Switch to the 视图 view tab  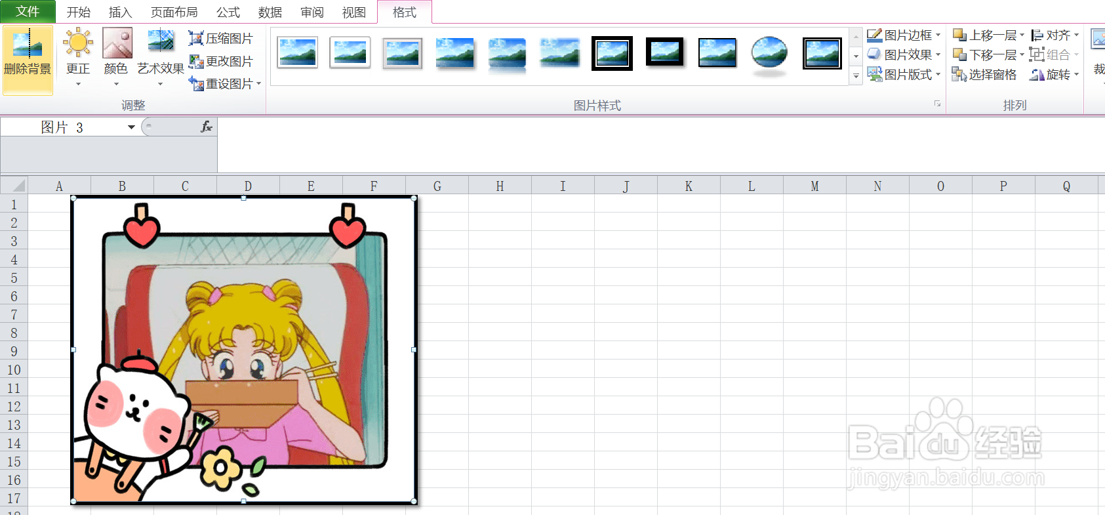point(354,12)
